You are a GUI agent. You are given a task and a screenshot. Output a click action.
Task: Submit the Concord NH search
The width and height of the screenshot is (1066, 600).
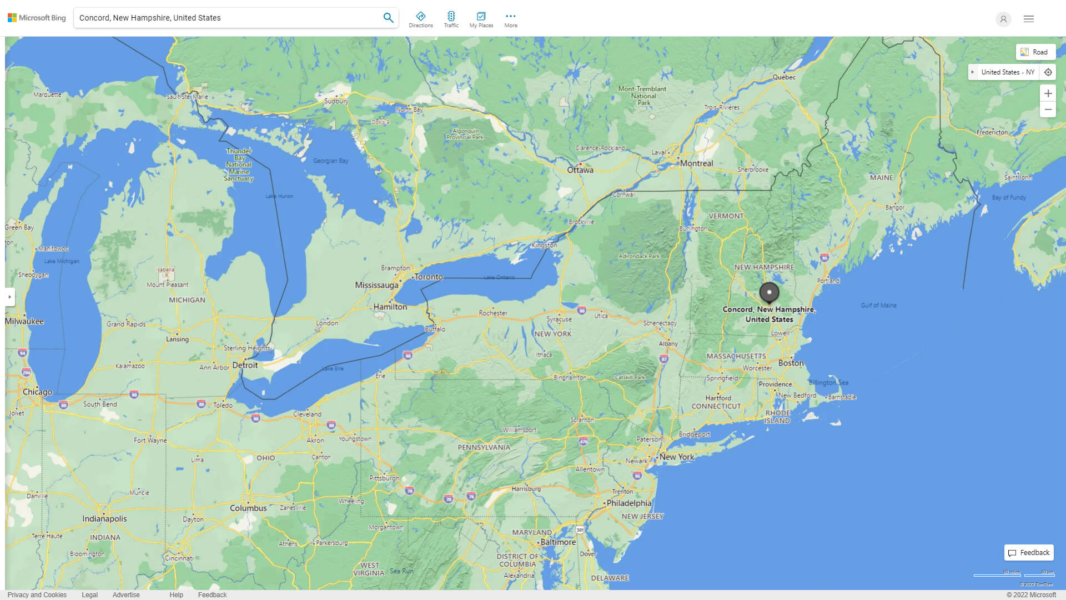click(388, 18)
